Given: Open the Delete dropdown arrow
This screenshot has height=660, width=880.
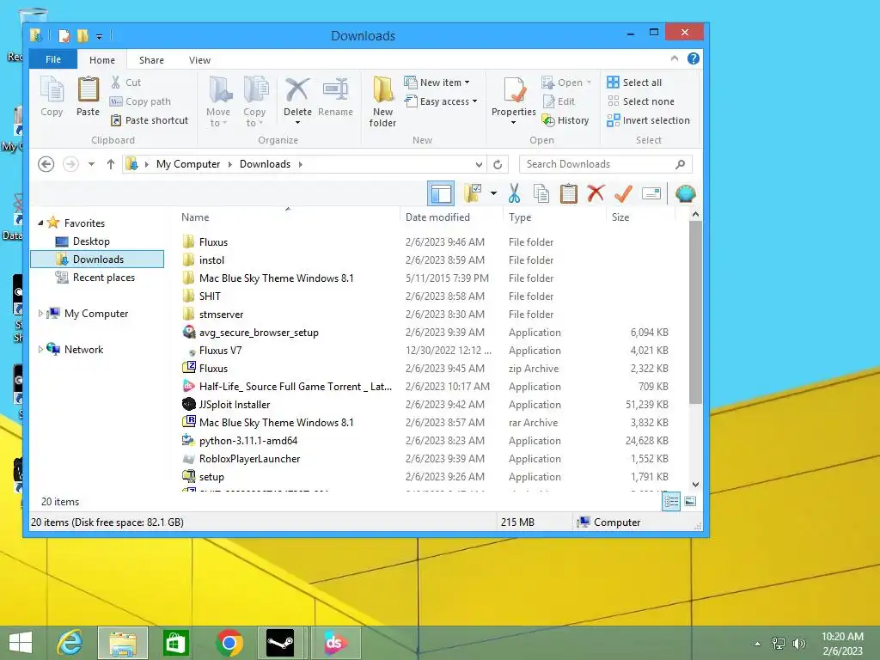Looking at the screenshot, I should click(x=298, y=123).
